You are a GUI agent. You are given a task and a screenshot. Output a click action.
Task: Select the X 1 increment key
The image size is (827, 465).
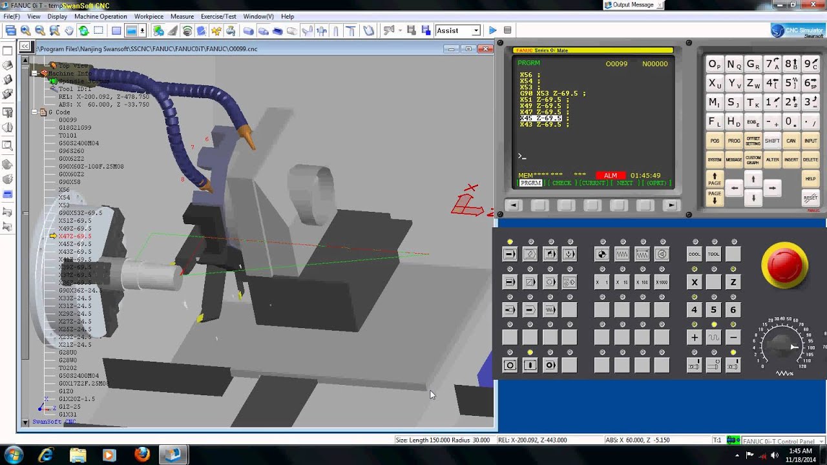coord(602,282)
